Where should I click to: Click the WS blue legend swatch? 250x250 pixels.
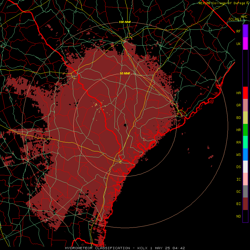point(245,154)
